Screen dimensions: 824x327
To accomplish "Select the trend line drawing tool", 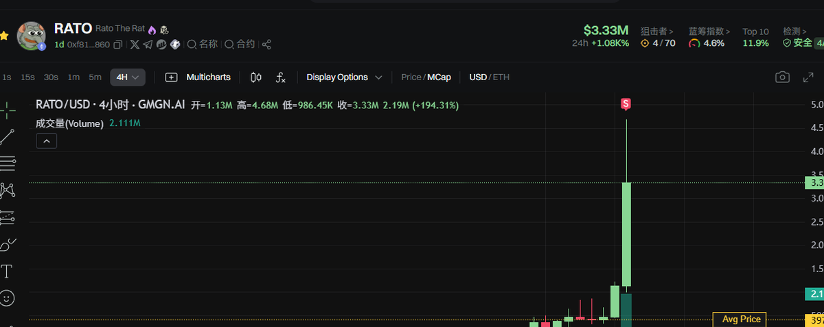I will pyautogui.click(x=8, y=136).
